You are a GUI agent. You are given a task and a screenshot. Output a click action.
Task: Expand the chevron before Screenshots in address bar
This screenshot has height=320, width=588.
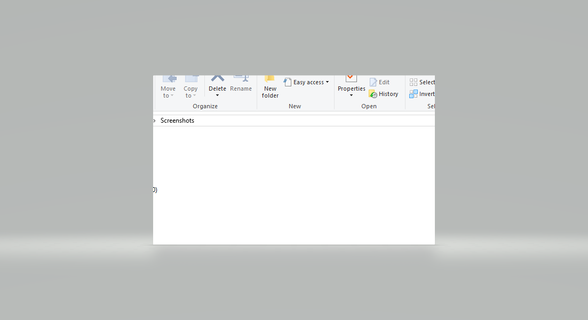155,121
